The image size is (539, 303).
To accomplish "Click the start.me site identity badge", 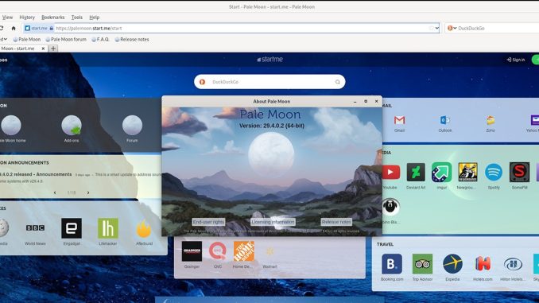I will pyautogui.click(x=39, y=28).
